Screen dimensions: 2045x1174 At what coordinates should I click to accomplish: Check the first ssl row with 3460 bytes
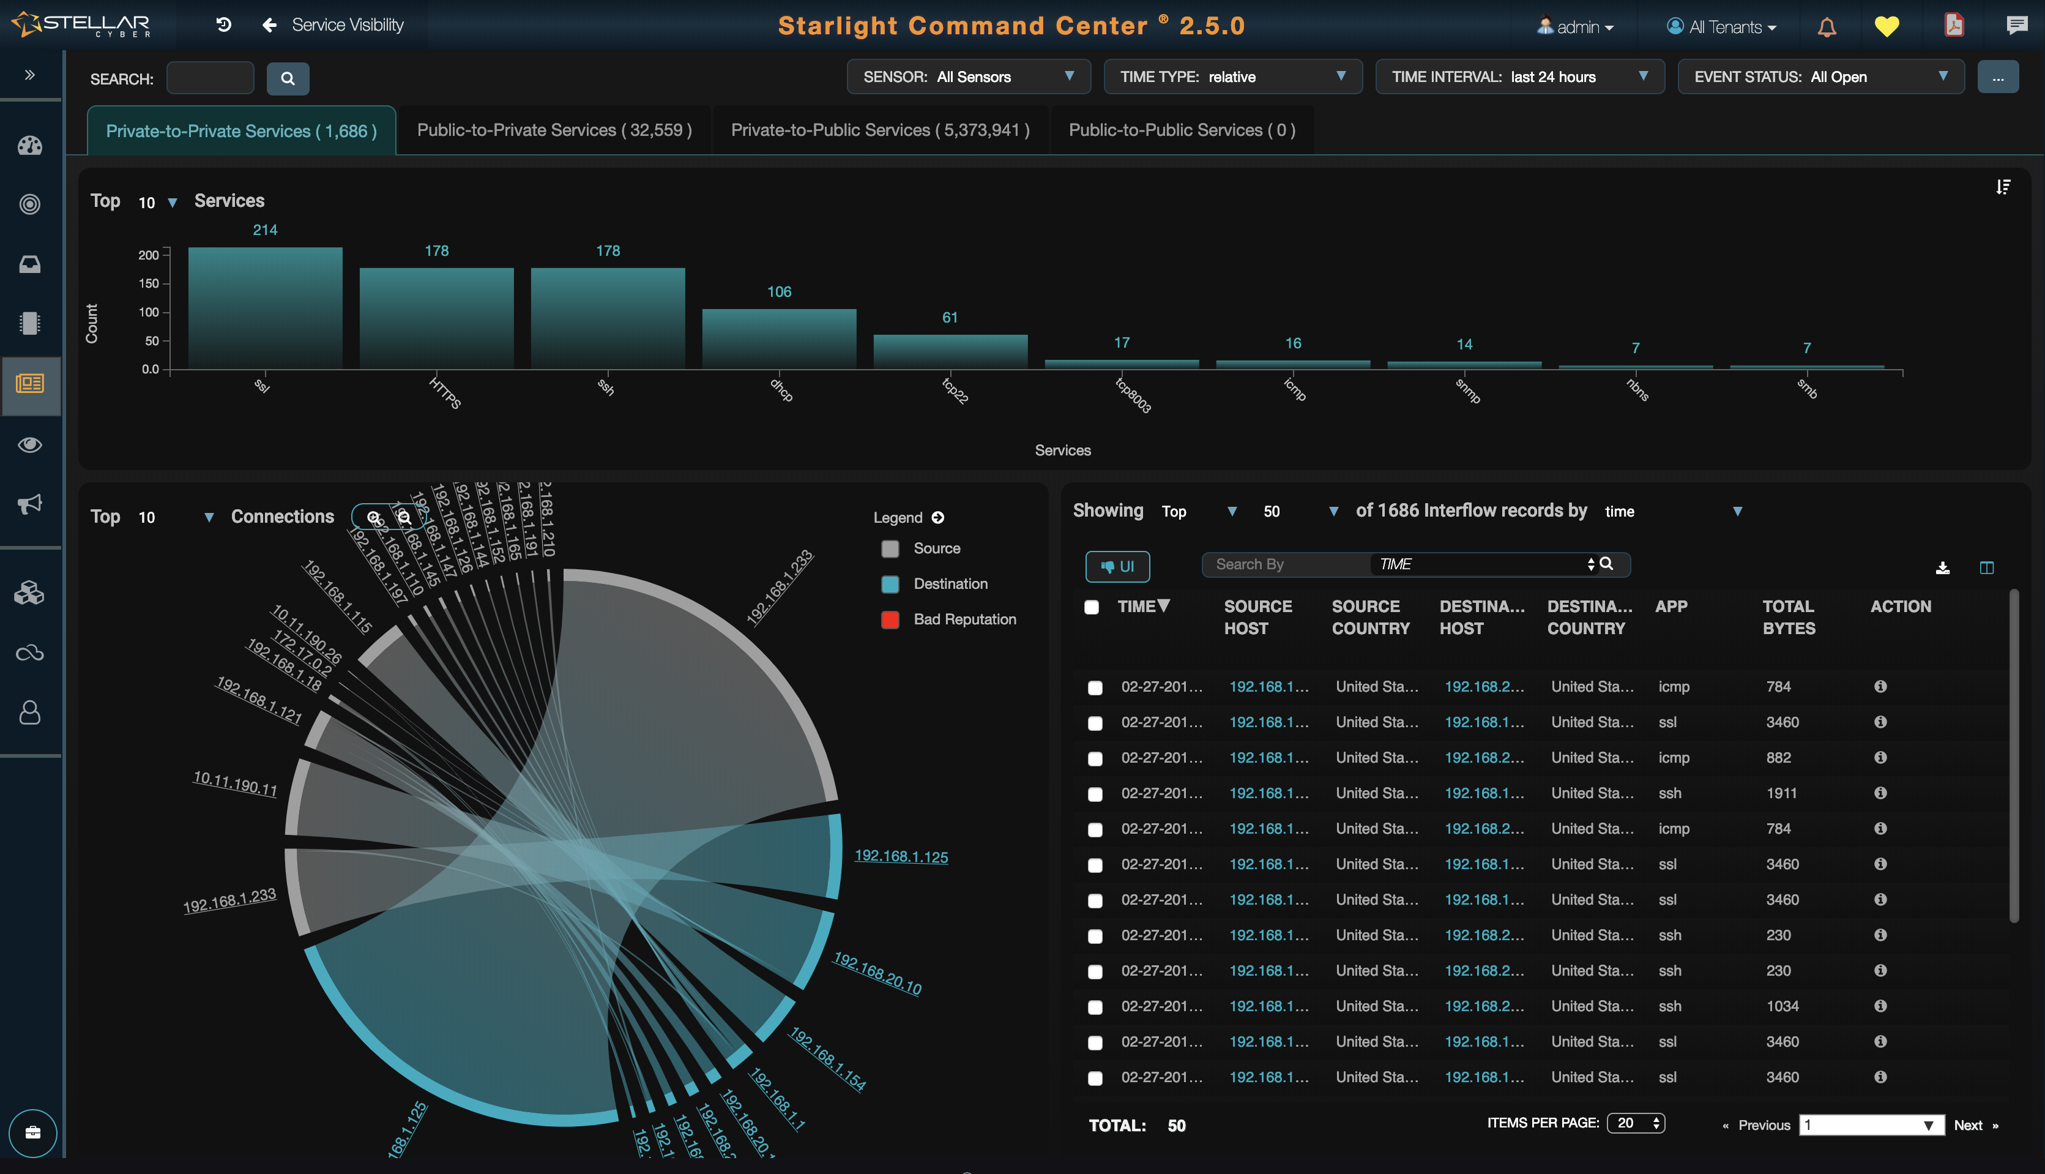click(1095, 723)
